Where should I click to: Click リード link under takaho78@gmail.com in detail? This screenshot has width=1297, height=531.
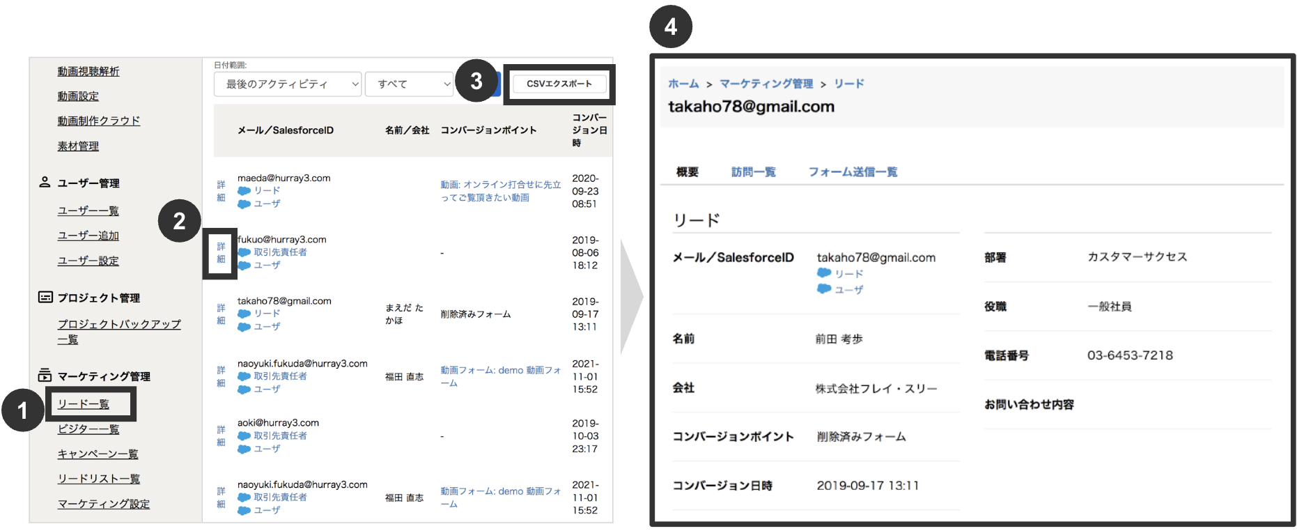[849, 274]
